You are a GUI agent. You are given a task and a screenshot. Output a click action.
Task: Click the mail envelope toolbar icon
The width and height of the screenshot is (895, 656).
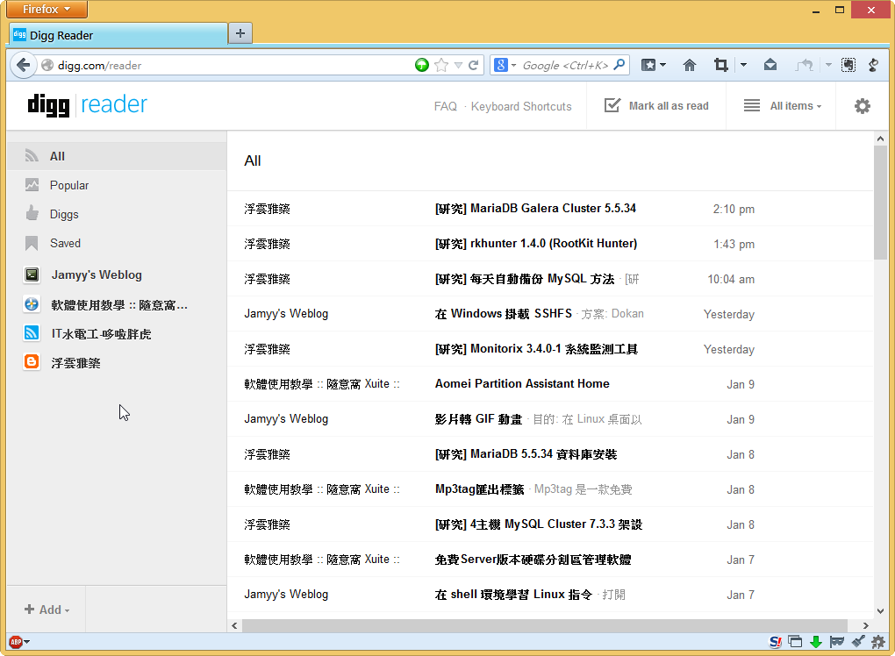[770, 65]
